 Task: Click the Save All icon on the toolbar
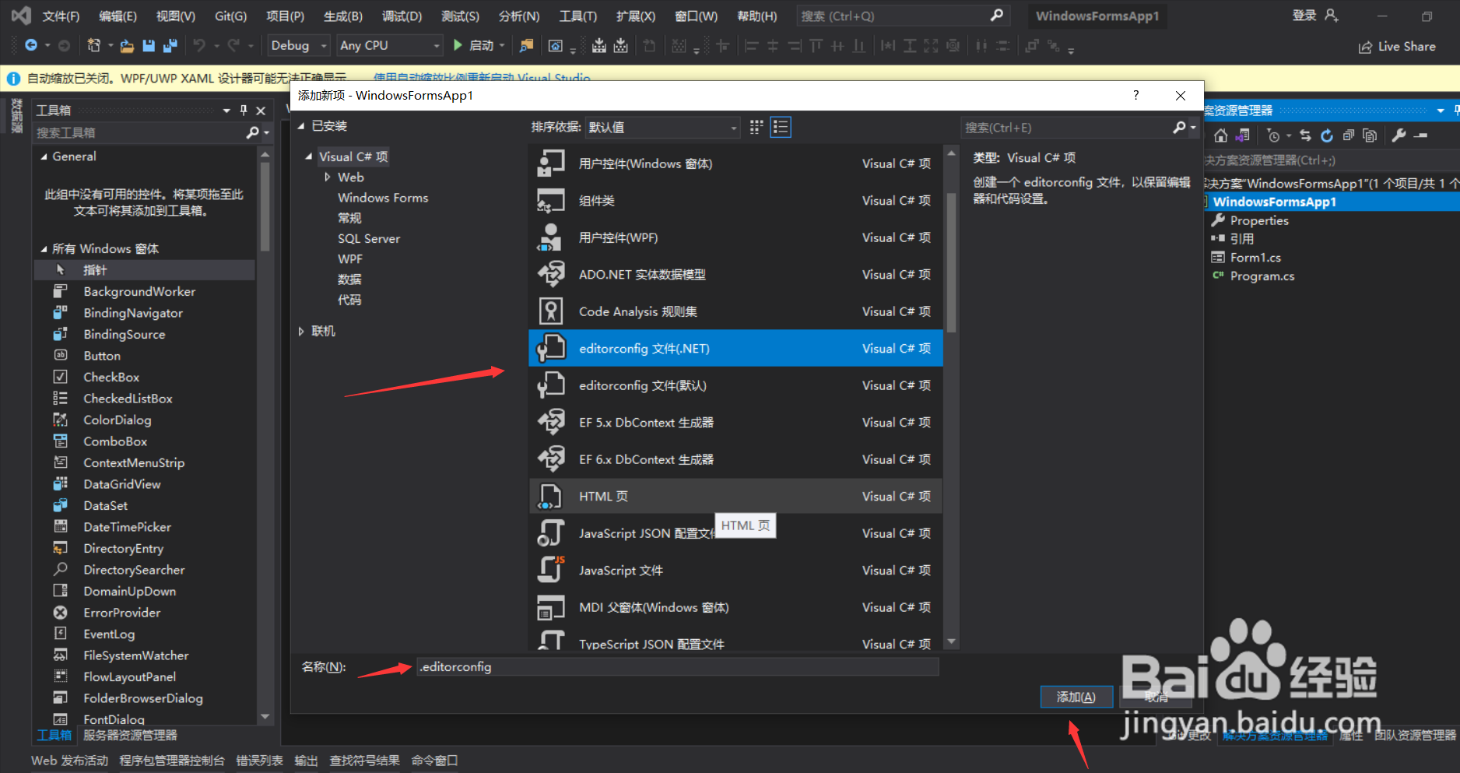[170, 45]
